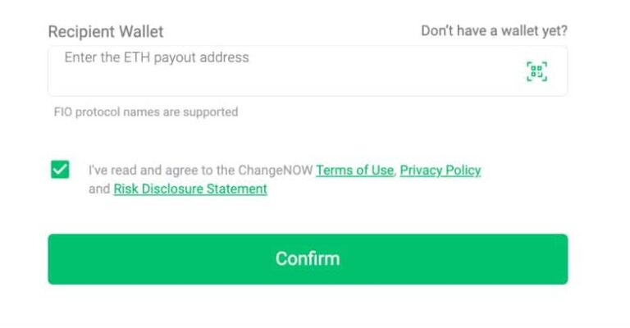This screenshot has width=630, height=328.
Task: View the ChangeNOW Privacy Policy
Action: click(440, 171)
